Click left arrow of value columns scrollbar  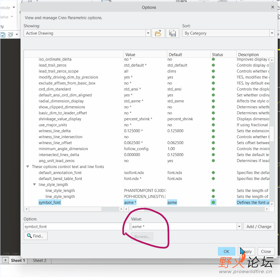126,209
